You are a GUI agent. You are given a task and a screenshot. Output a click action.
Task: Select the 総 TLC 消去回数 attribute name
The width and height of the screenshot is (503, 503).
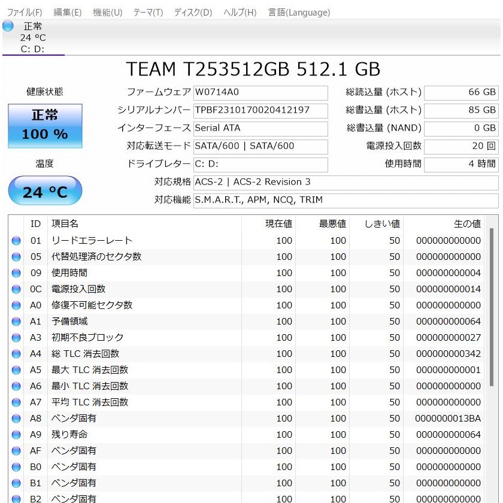(x=85, y=353)
